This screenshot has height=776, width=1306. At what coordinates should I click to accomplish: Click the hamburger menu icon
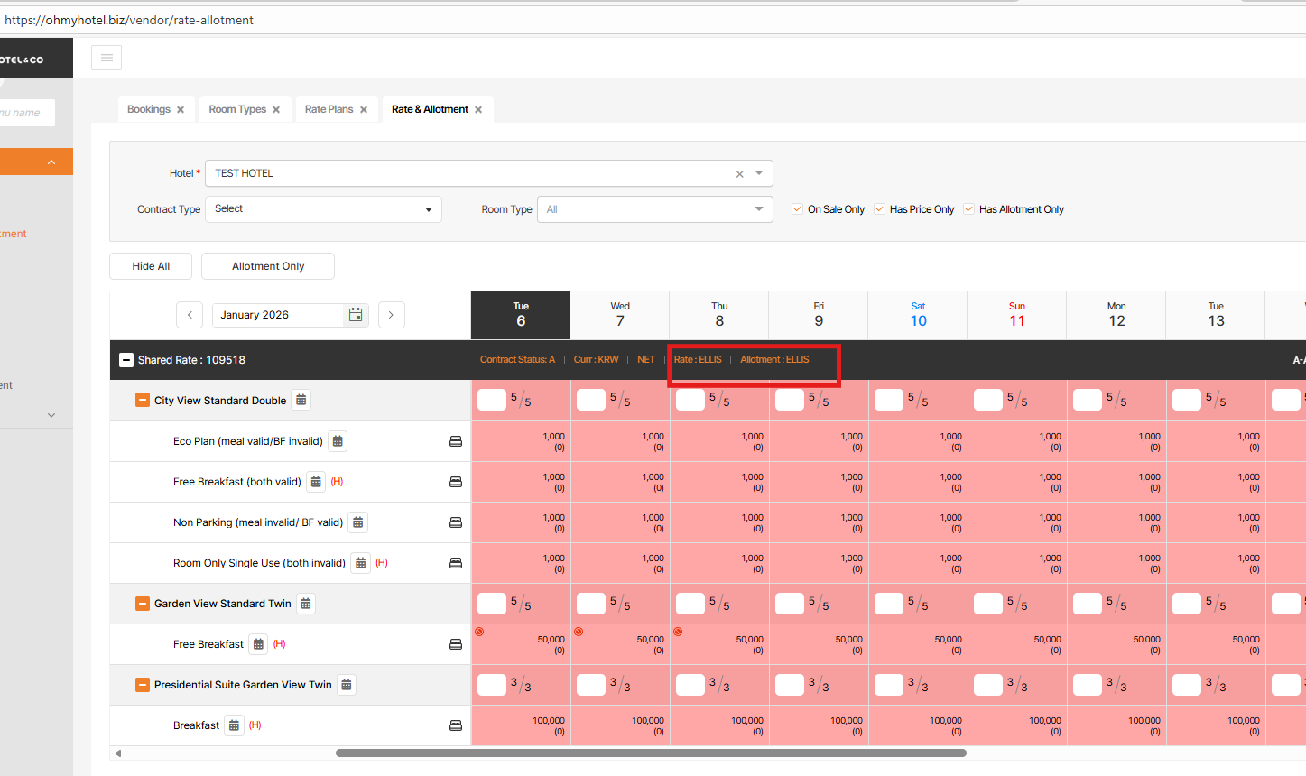click(107, 58)
